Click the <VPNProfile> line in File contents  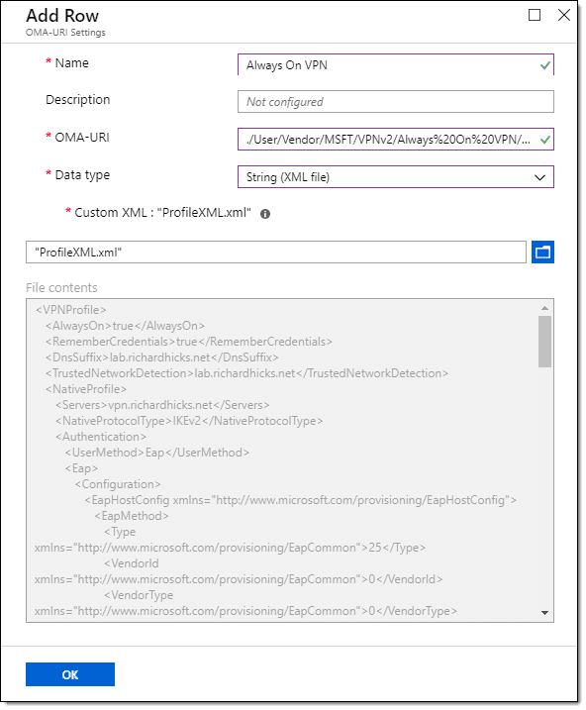click(71, 310)
